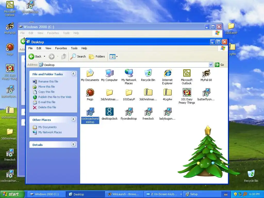Click the Search toolbar button
This screenshot has height=198, width=264.
(78, 56)
